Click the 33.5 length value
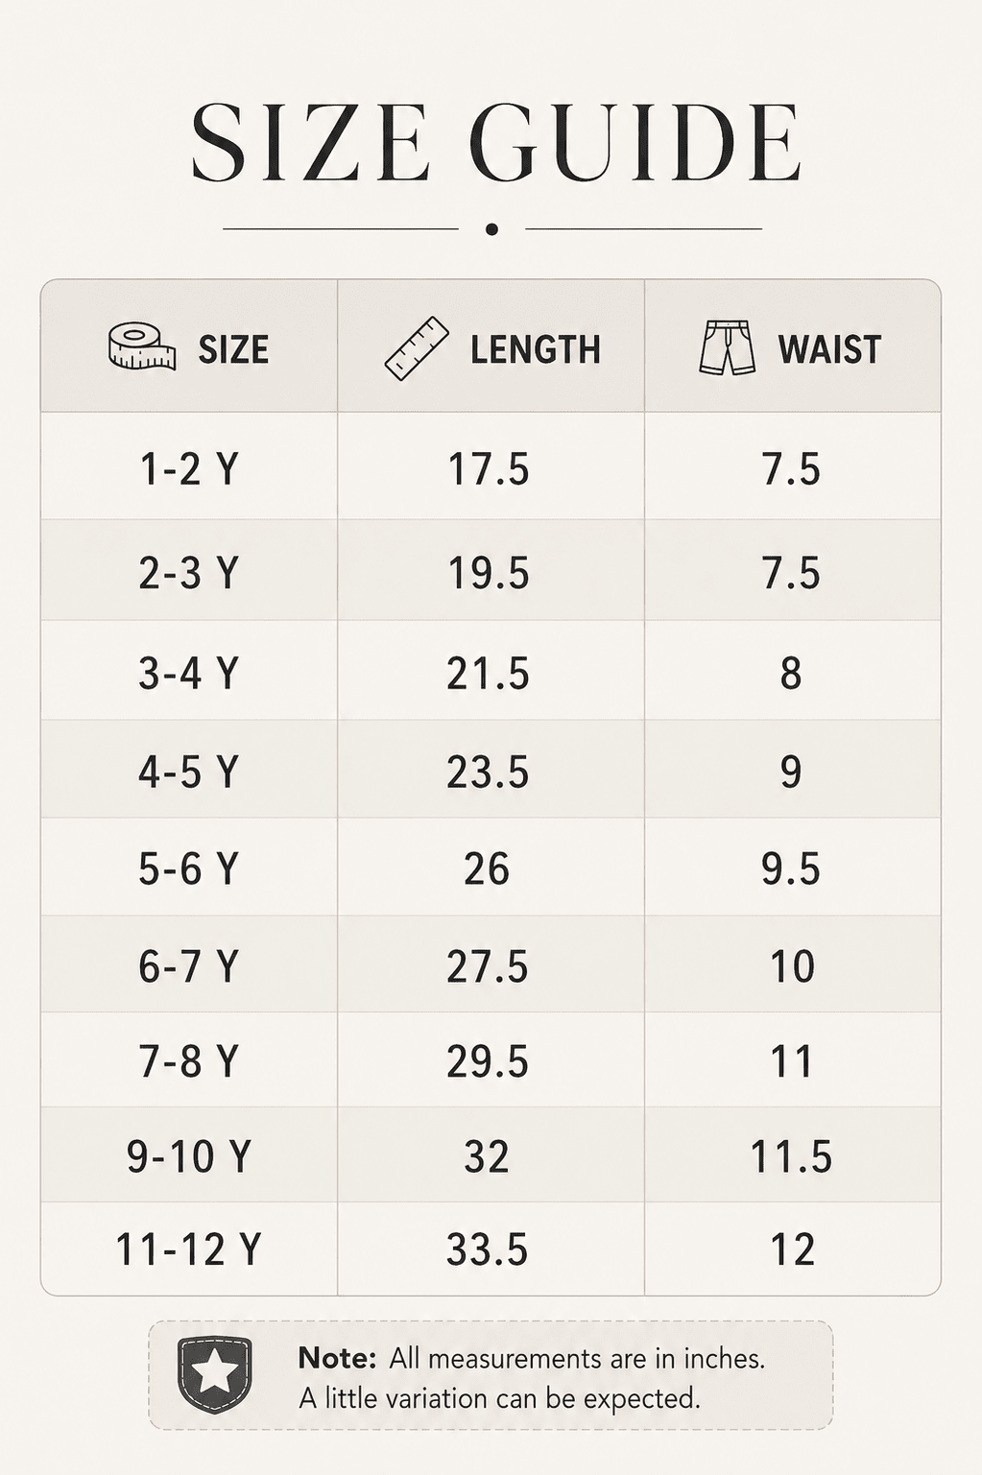Viewport: 982px width, 1475px height. [x=488, y=1249]
